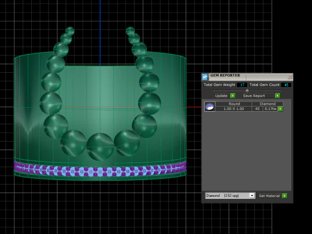Click the Round shape cell

tap(234, 104)
